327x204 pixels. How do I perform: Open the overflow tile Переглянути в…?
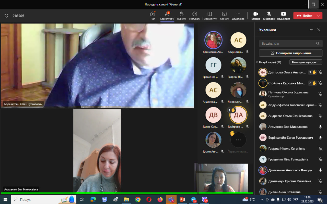coord(238,142)
